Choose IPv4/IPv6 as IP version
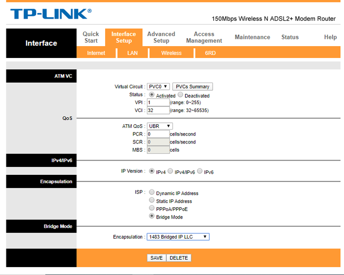 (170, 171)
